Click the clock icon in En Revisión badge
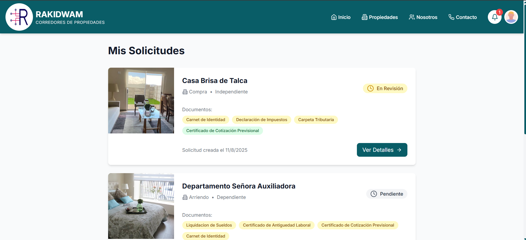This screenshot has height=240, width=526. tap(370, 88)
